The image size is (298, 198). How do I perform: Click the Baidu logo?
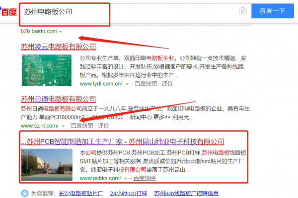8,10
